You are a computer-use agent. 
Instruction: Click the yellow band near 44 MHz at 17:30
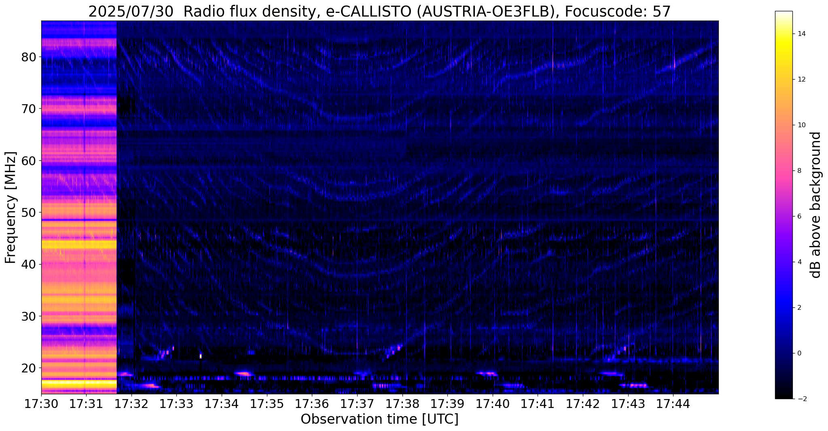tap(79, 244)
